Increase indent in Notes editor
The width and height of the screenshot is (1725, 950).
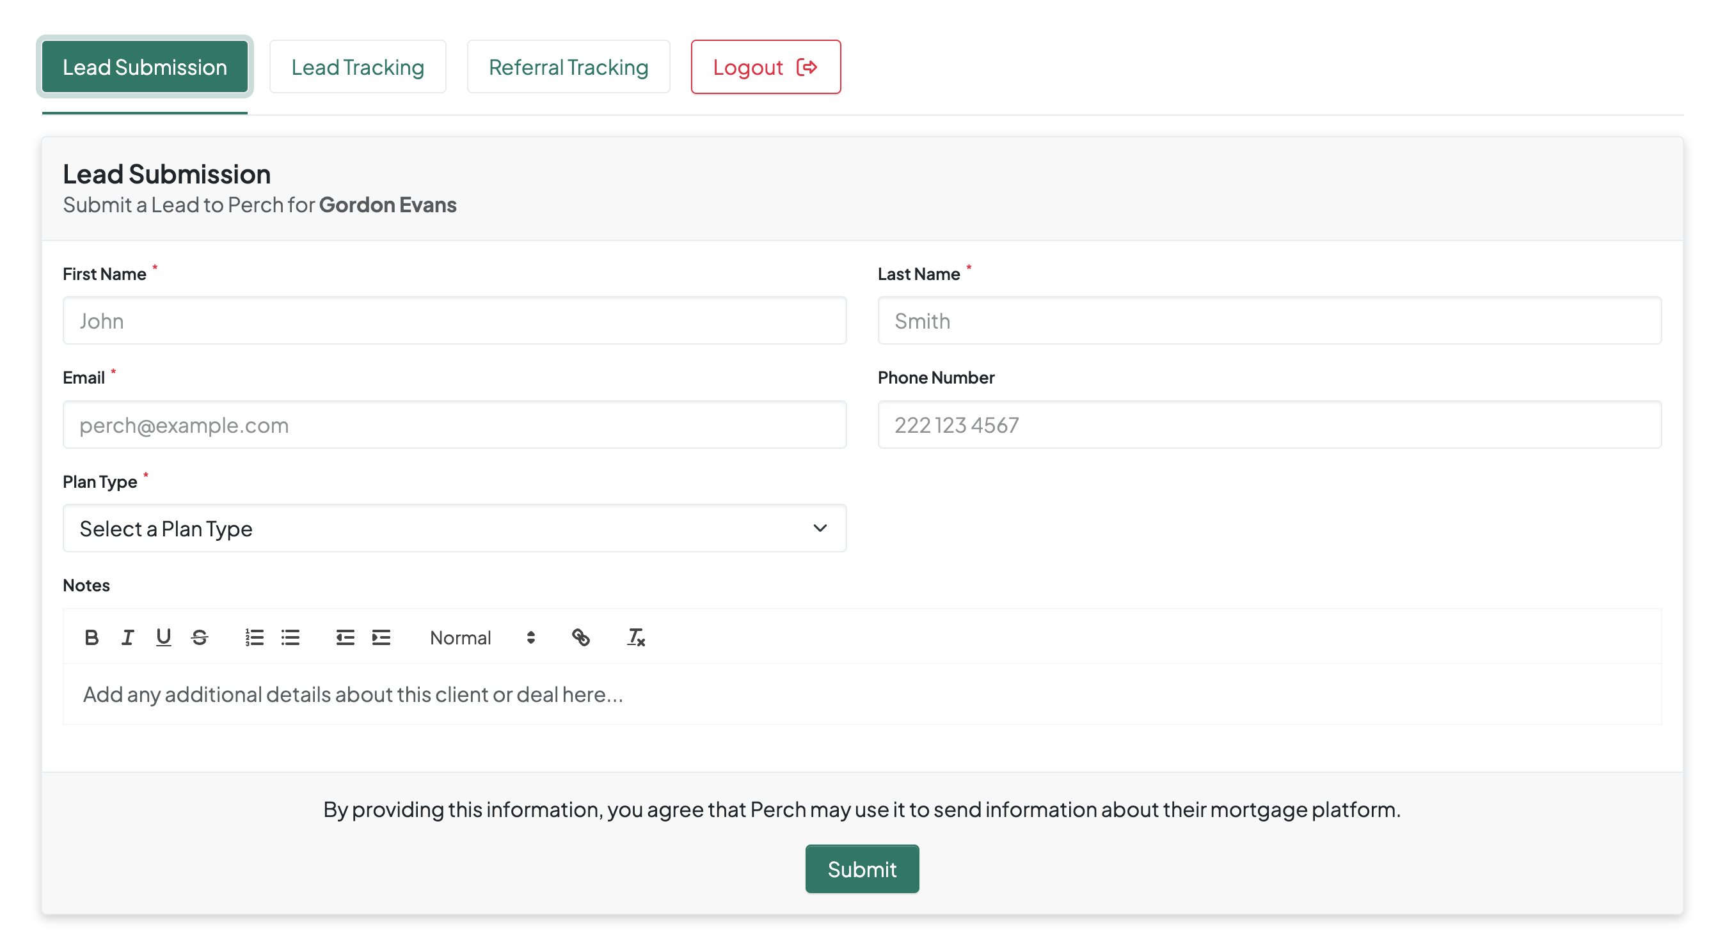(x=381, y=637)
